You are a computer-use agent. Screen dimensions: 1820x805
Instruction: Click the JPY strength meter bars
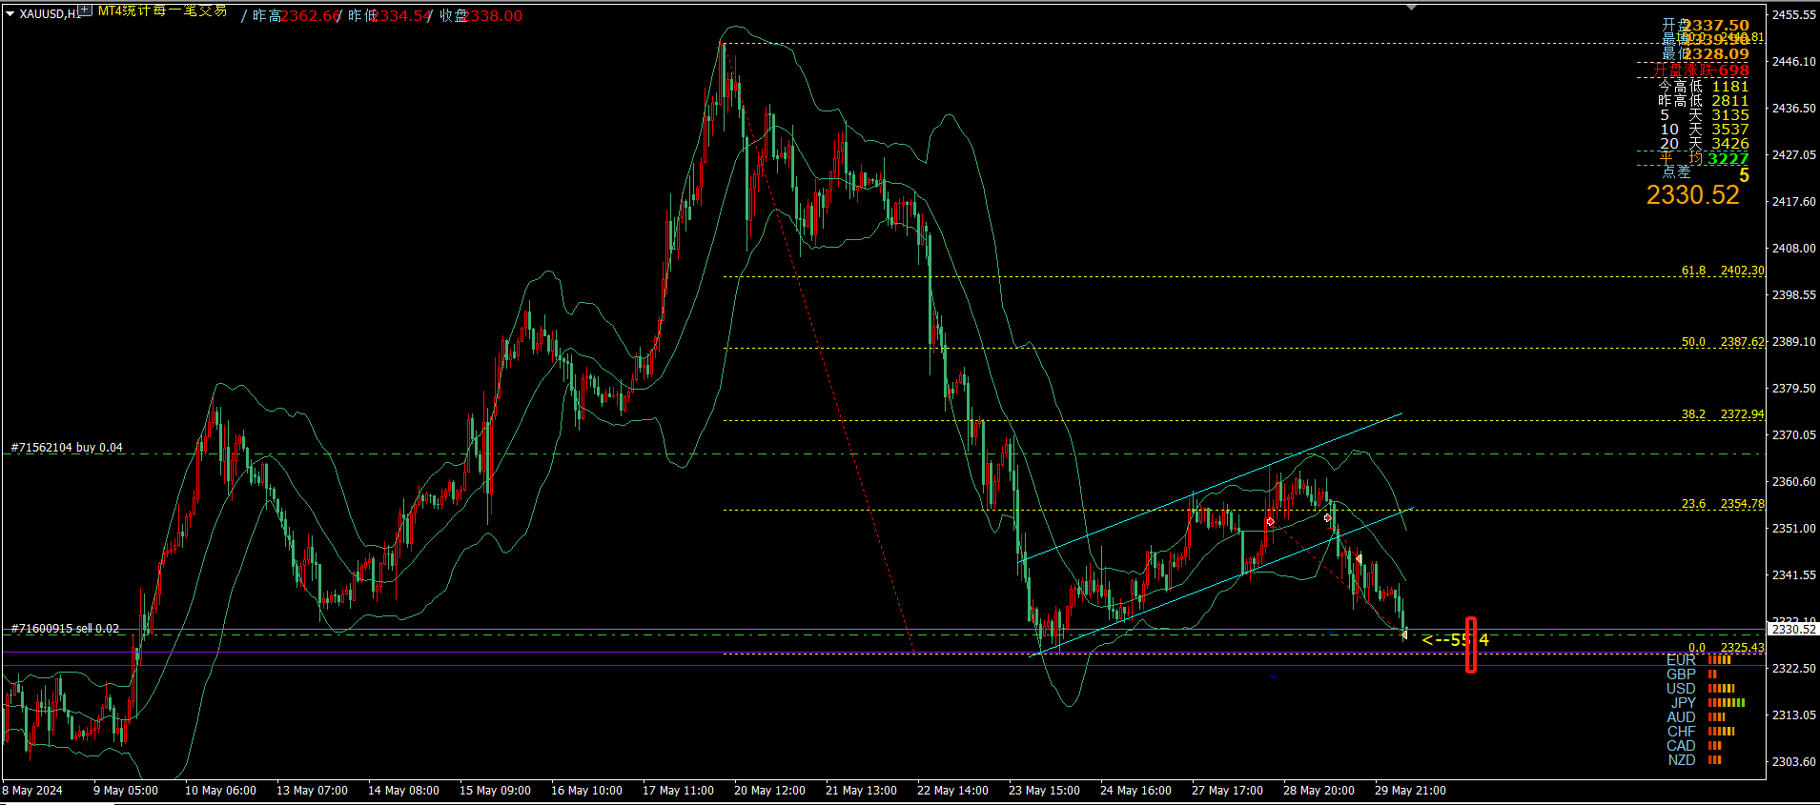1727,703
